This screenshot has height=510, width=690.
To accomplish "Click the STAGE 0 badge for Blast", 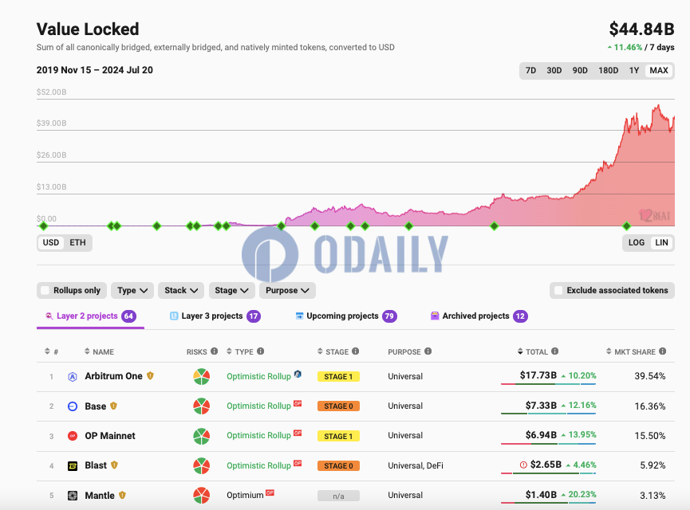I will coord(338,466).
